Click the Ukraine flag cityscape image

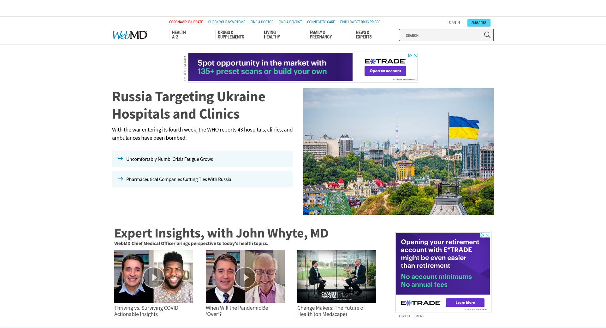point(398,151)
